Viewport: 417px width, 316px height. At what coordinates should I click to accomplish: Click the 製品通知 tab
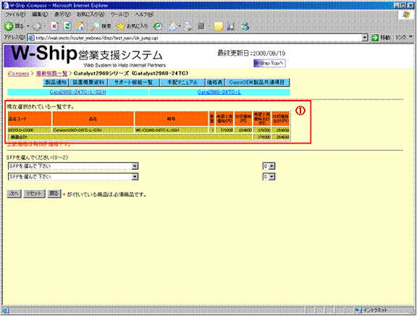[56, 82]
